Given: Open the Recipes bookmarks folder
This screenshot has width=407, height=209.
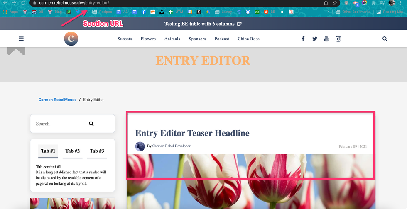Looking at the screenshot, I should pyautogui.click(x=102, y=12).
